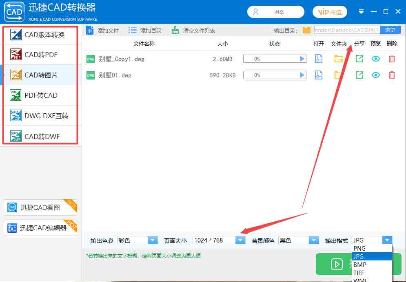Screen dimensions: 406x282
Task: Expand 页面大小 dropdown arrow
Action: click(x=240, y=240)
